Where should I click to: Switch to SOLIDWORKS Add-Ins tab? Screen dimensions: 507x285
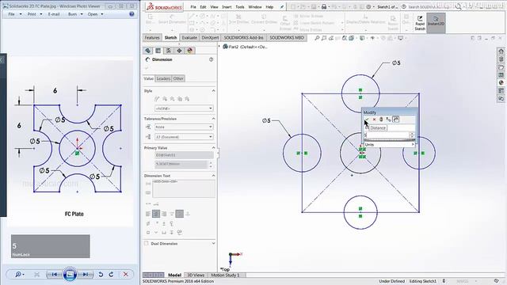[x=243, y=38]
